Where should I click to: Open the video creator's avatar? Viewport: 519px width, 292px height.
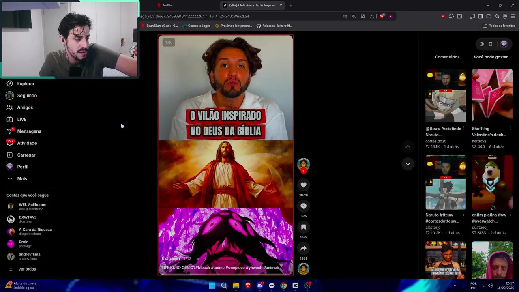(303, 164)
